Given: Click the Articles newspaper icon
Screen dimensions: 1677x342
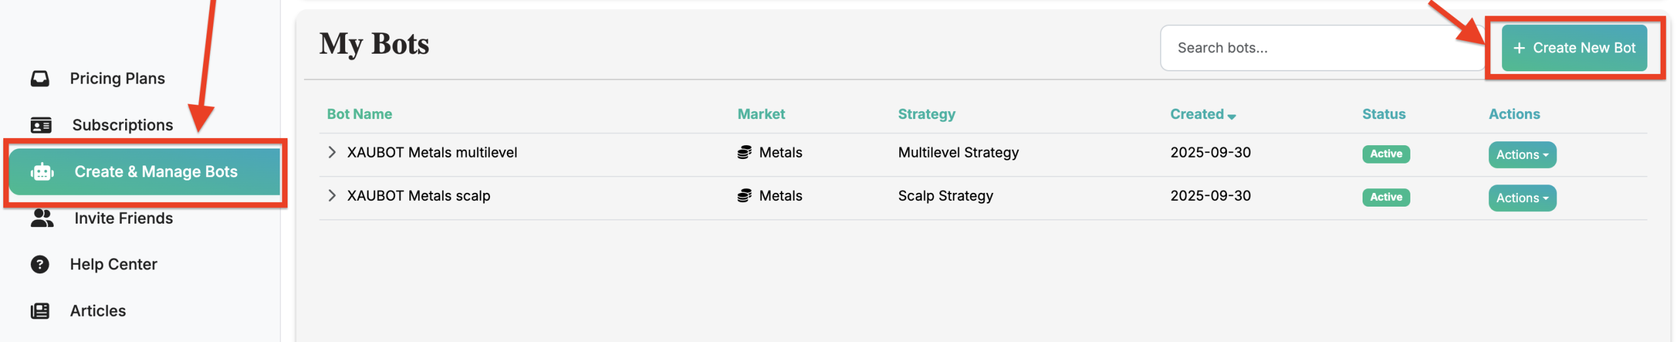Looking at the screenshot, I should [40, 311].
